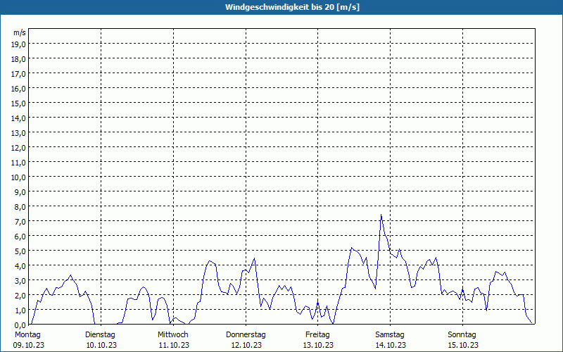Select the 'Freitag' day label
Screen dimensions: 563x352
318,334
